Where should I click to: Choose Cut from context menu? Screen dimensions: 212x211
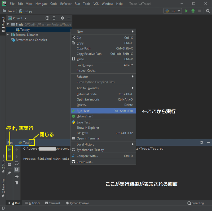(x=103, y=38)
